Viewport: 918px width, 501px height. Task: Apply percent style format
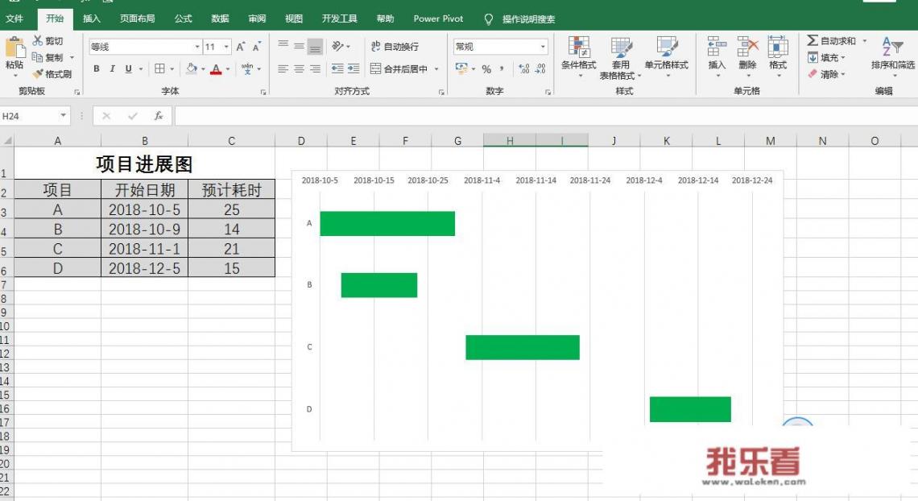coord(486,69)
